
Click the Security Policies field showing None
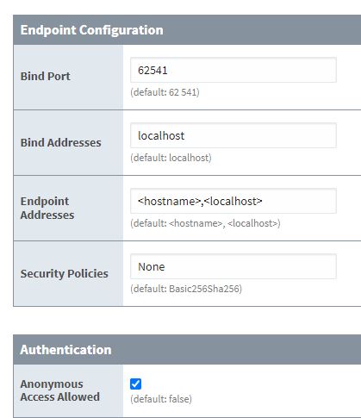233,266
